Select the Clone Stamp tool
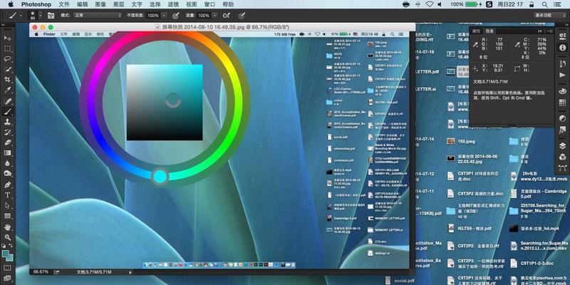 pyautogui.click(x=7, y=122)
